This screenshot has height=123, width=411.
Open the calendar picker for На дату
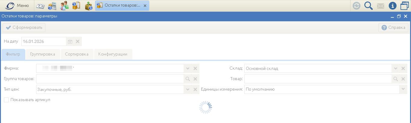pyautogui.click(x=70, y=41)
